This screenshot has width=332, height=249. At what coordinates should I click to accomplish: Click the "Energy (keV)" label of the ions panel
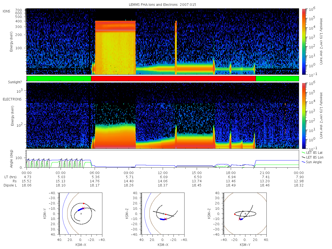tap(12, 41)
